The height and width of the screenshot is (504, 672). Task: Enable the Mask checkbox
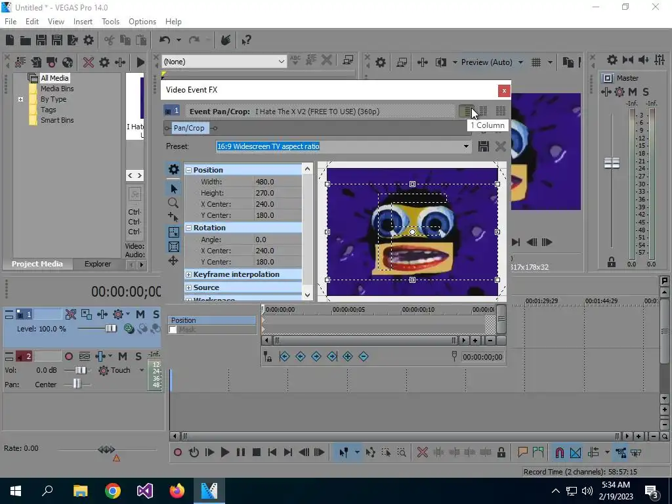tap(173, 329)
